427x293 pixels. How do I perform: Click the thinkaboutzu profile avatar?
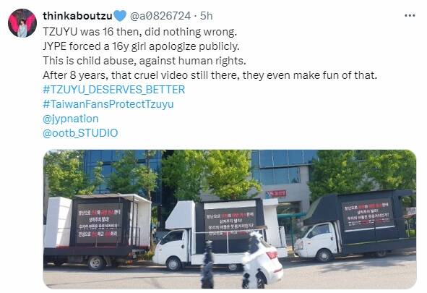point(22,23)
